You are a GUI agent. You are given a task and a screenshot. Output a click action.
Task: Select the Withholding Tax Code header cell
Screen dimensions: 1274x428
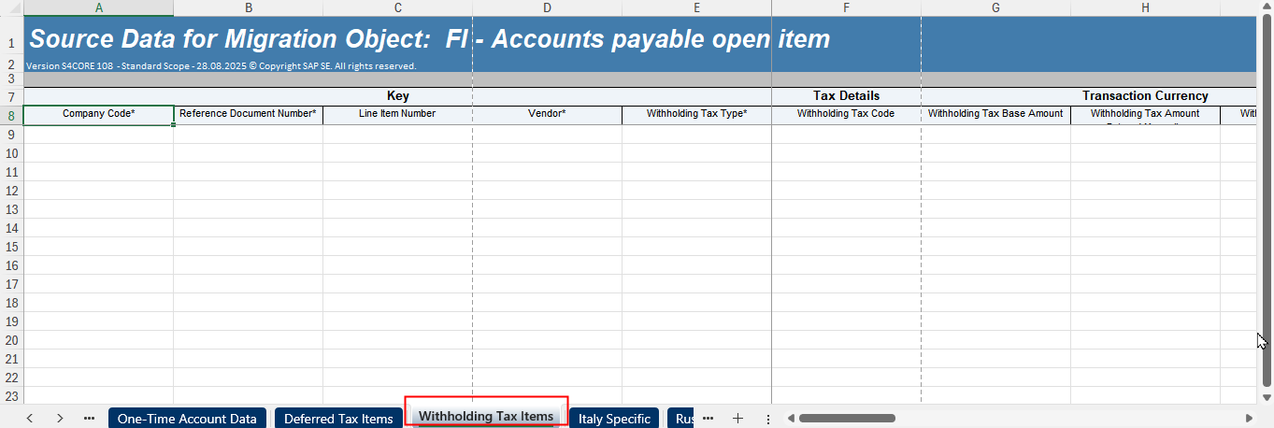pyautogui.click(x=846, y=114)
